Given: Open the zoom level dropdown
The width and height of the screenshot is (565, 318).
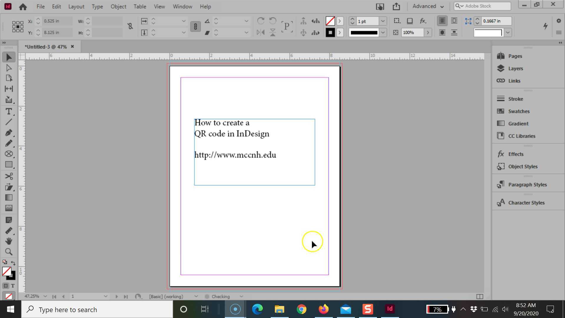Looking at the screenshot, I should (45, 296).
